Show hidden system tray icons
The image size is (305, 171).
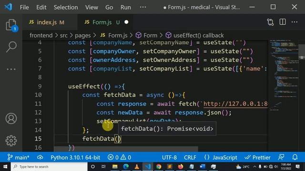[x=254, y=167]
